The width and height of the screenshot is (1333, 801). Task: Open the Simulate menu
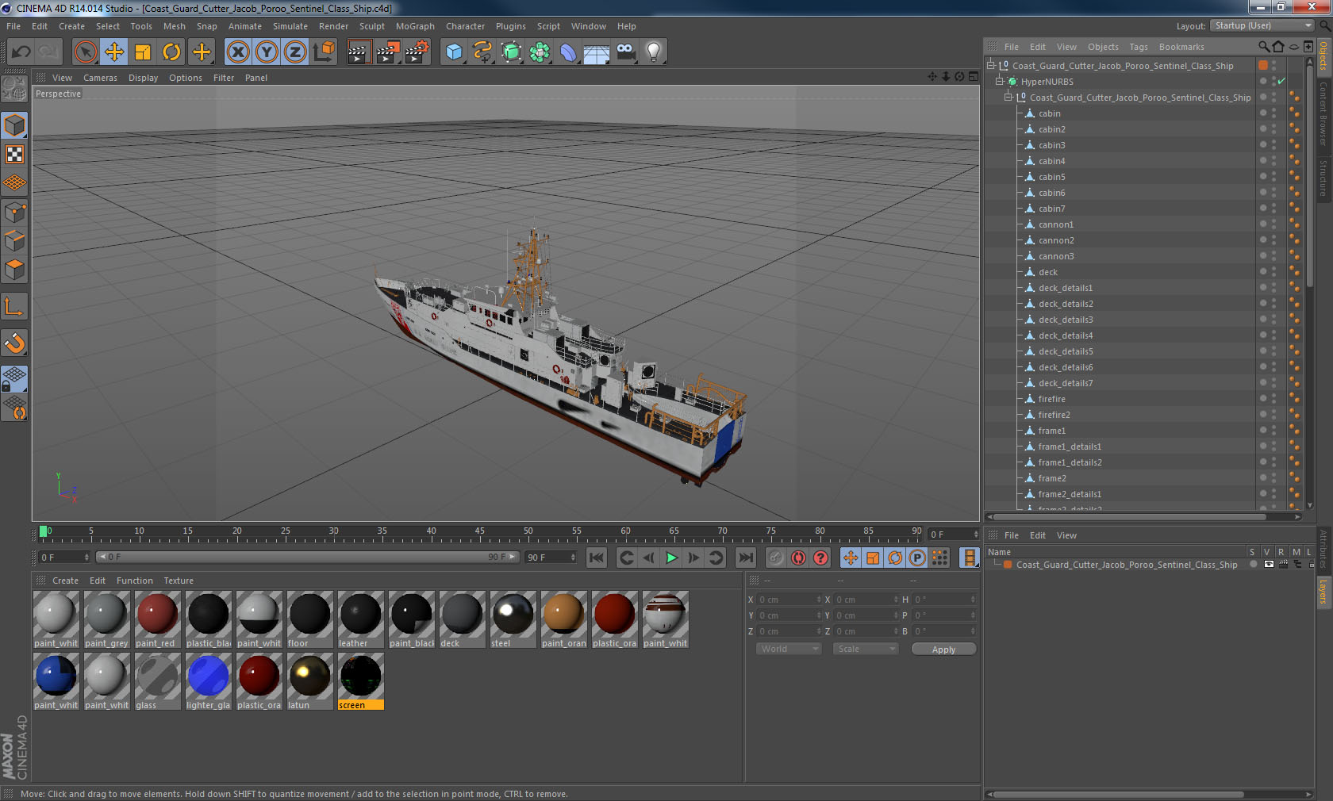pos(290,26)
